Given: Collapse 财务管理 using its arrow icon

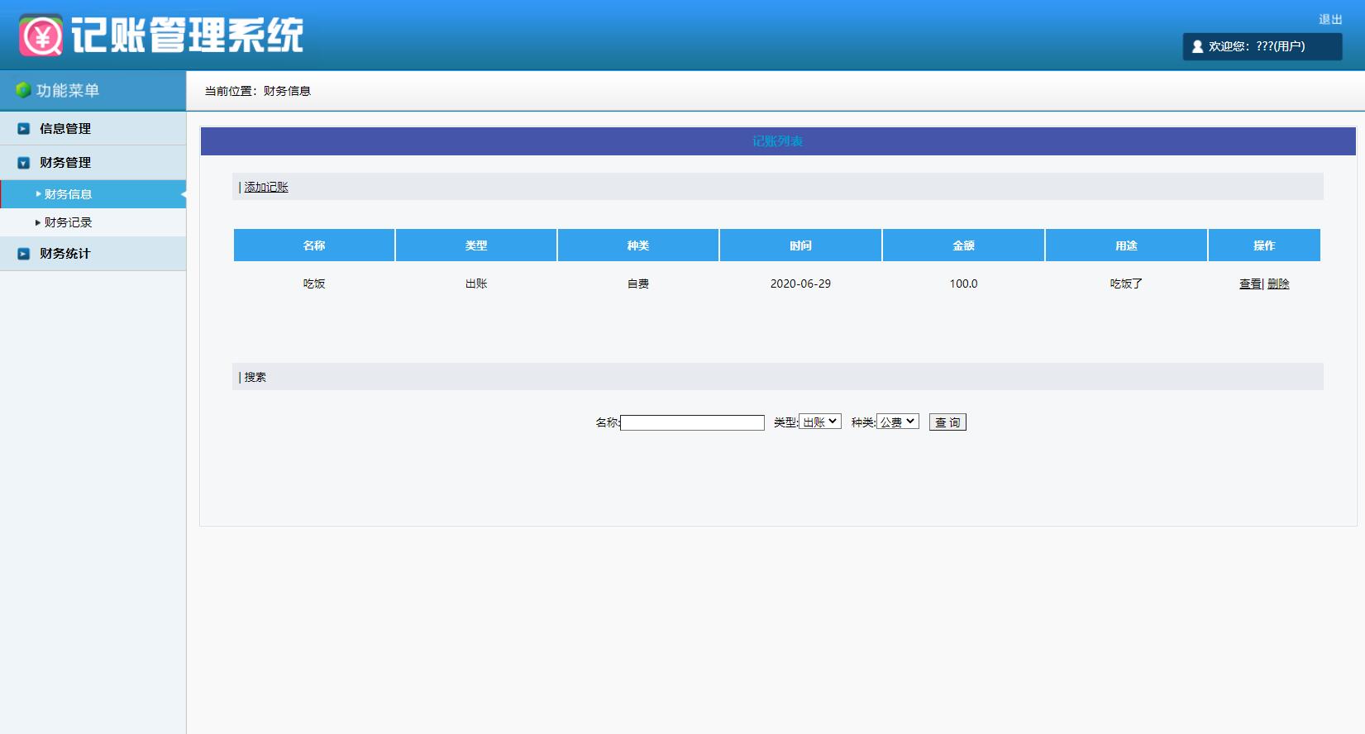Looking at the screenshot, I should click(x=24, y=163).
